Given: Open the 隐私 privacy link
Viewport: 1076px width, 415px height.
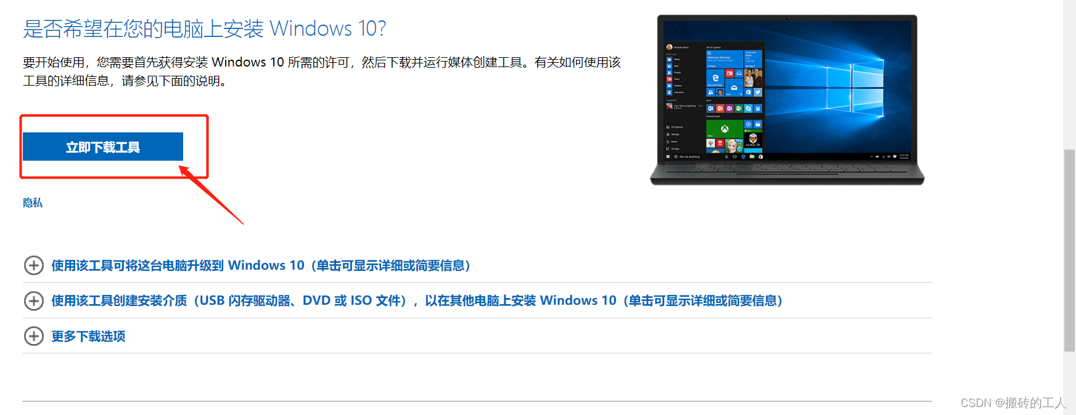Looking at the screenshot, I should point(33,203).
